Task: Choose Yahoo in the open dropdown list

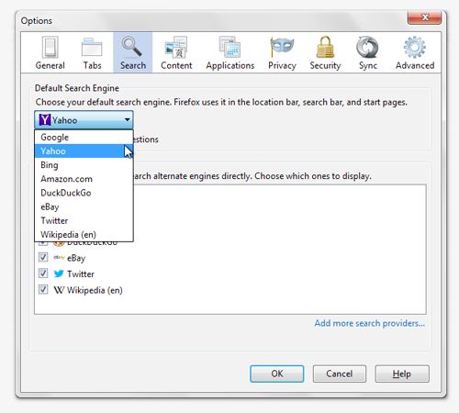Action: [84, 151]
